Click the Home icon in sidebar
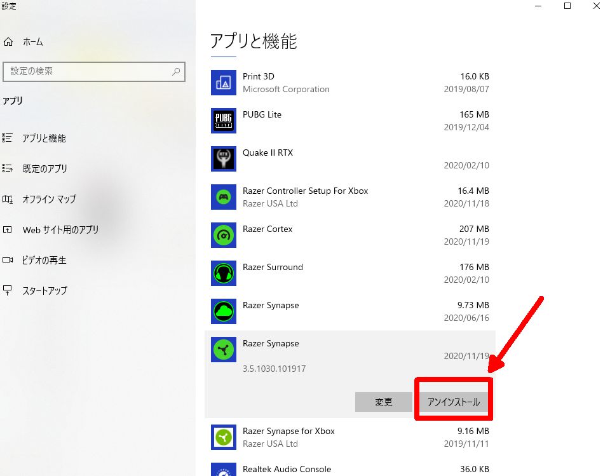The width and height of the screenshot is (603, 476). (8, 41)
